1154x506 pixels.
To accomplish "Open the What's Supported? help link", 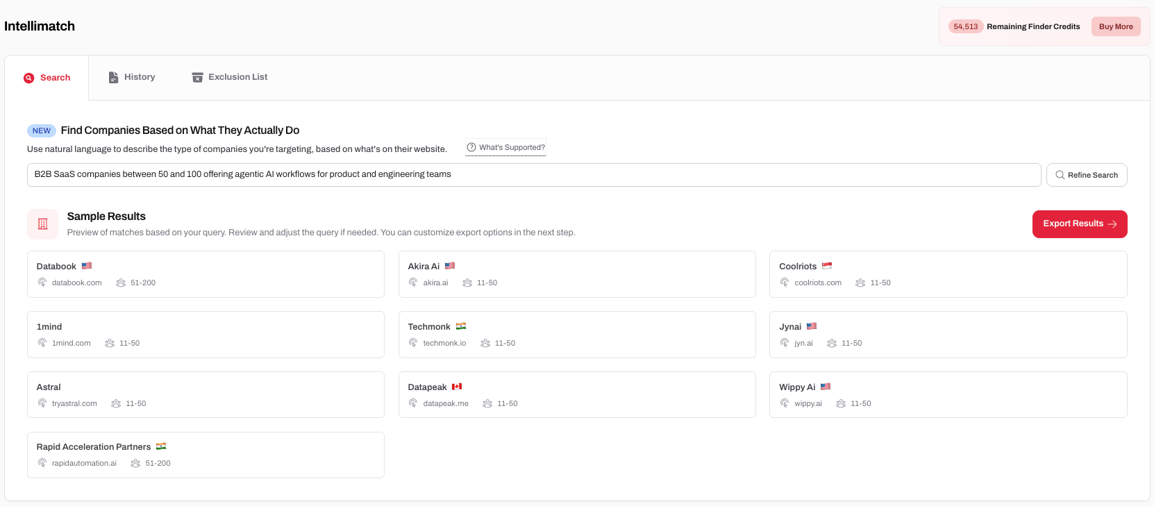I will pos(511,147).
